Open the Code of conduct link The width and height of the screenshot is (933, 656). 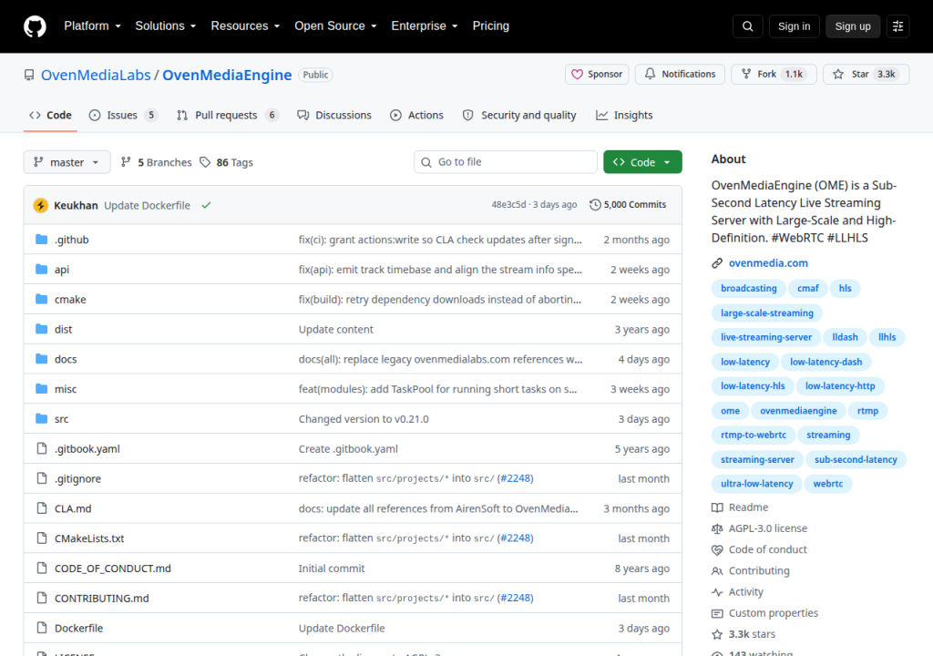767,549
